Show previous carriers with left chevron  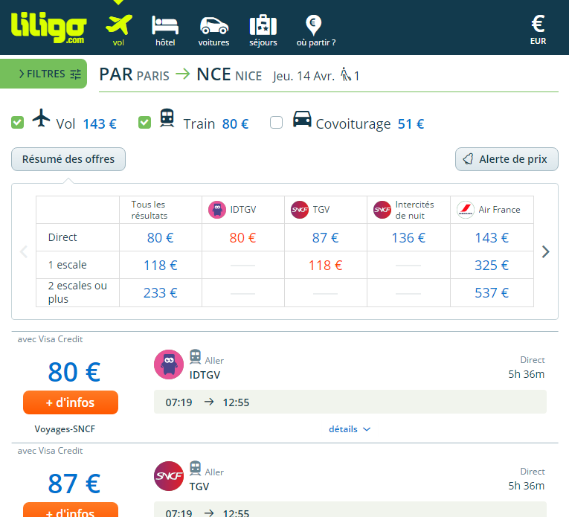(24, 251)
